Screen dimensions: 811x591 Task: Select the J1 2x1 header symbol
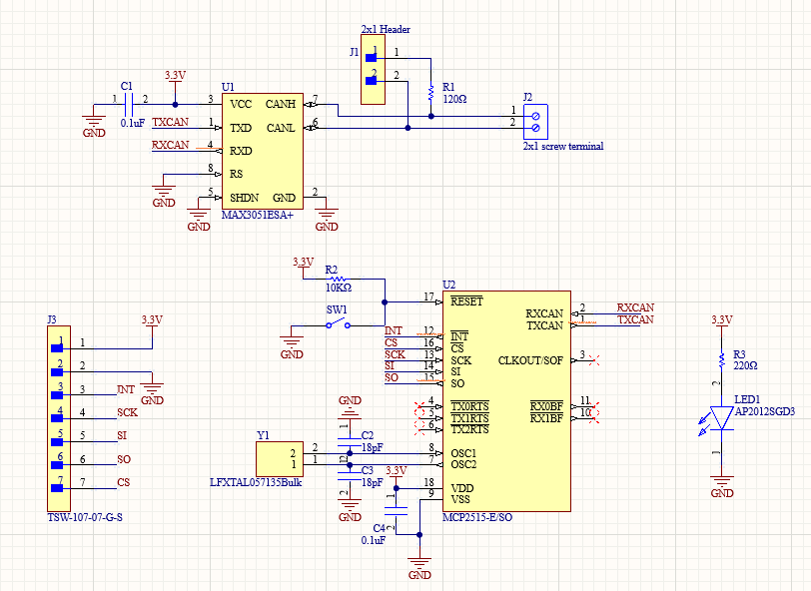point(373,70)
